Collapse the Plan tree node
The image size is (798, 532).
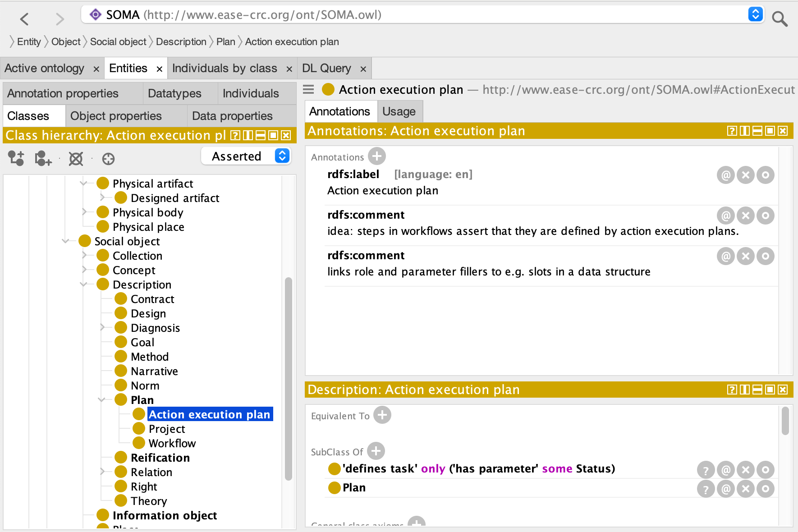click(102, 400)
